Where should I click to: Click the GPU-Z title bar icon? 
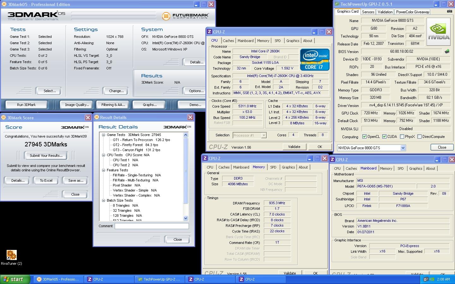[x=337, y=4]
